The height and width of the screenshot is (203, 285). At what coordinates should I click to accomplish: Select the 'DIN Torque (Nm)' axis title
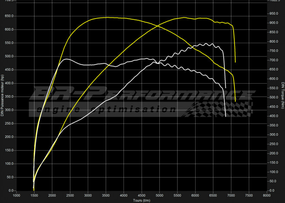[x=282, y=96]
